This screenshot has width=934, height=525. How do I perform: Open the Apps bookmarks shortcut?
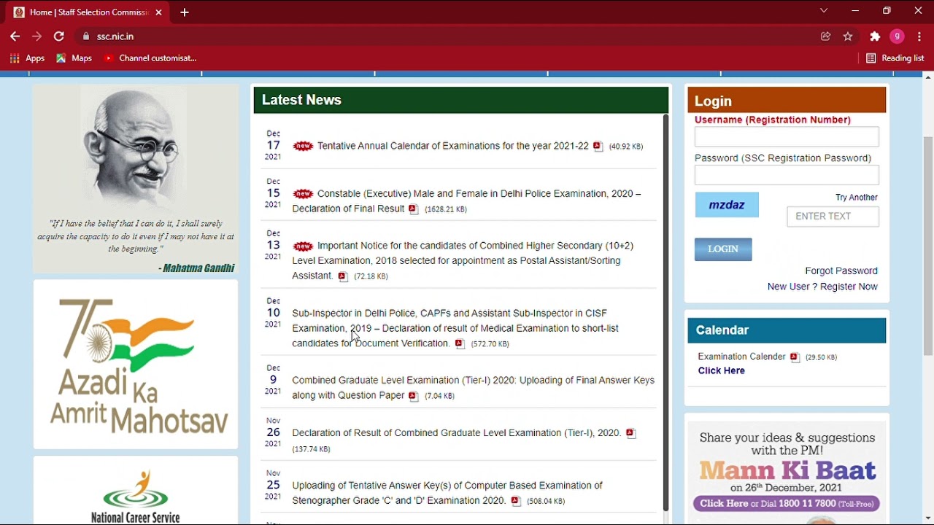[27, 58]
